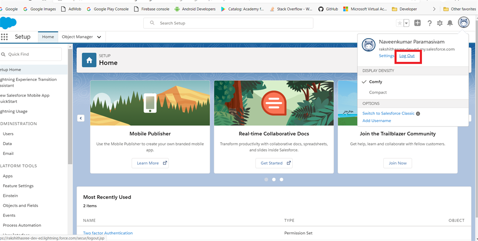Open the Developer bookmarks folder
The height and width of the screenshot is (241, 478).
405,9
